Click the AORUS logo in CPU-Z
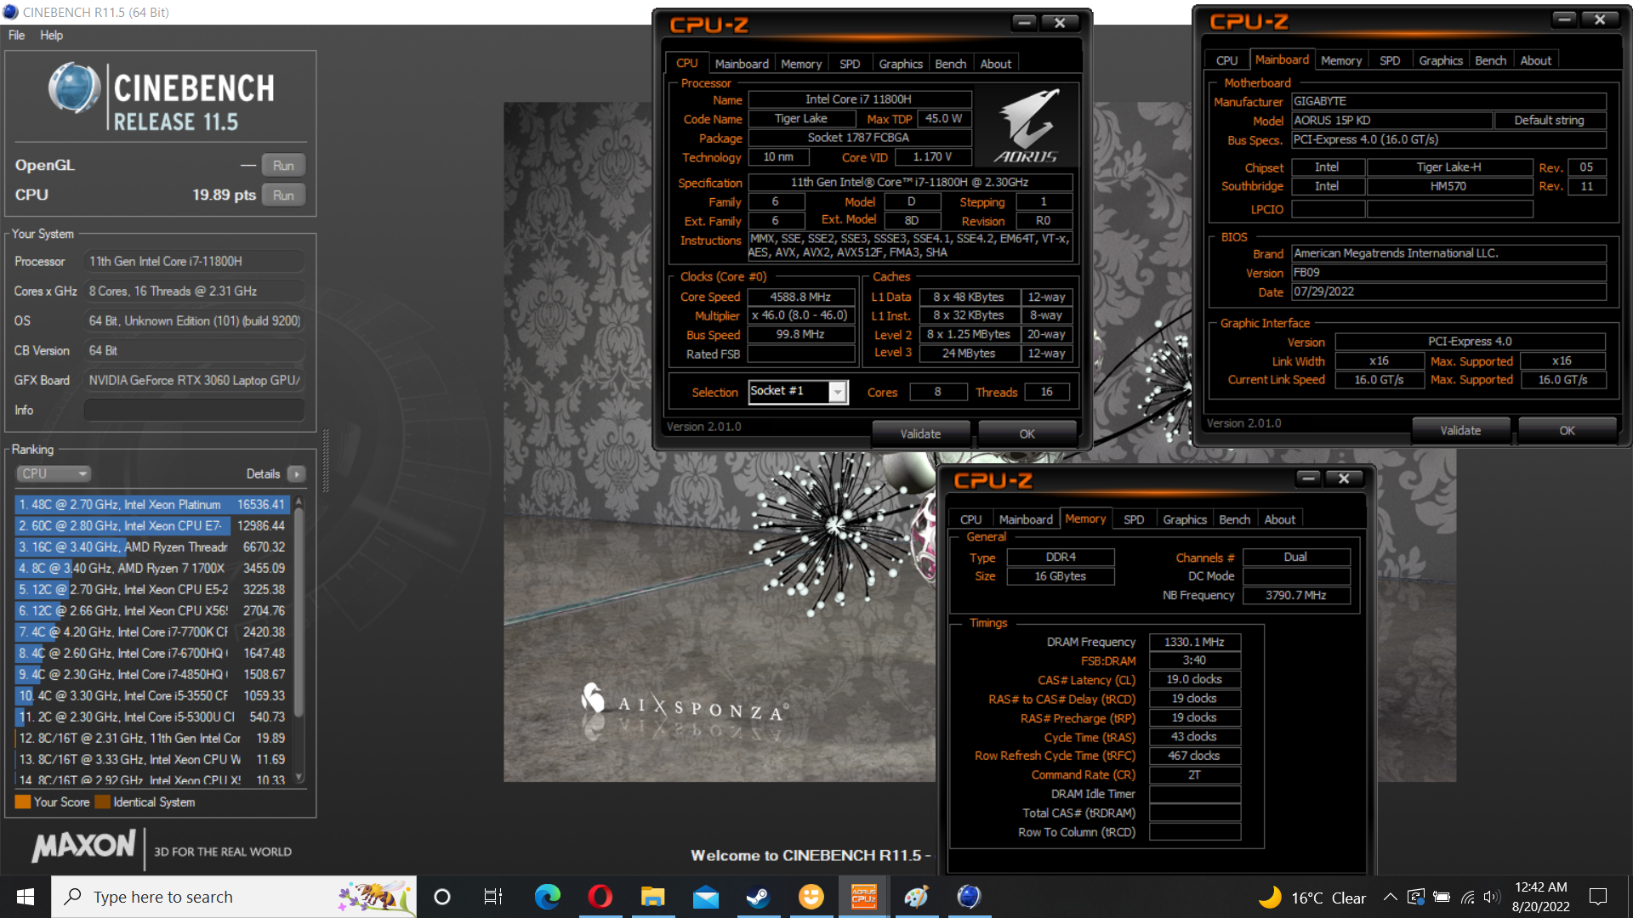The image size is (1633, 918). coord(1027,126)
